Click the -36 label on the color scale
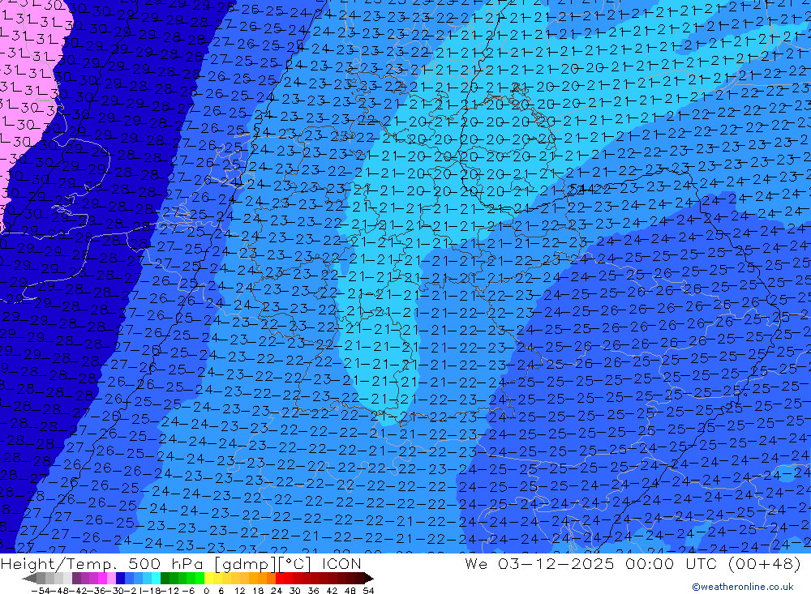The image size is (811, 594). tap(97, 591)
